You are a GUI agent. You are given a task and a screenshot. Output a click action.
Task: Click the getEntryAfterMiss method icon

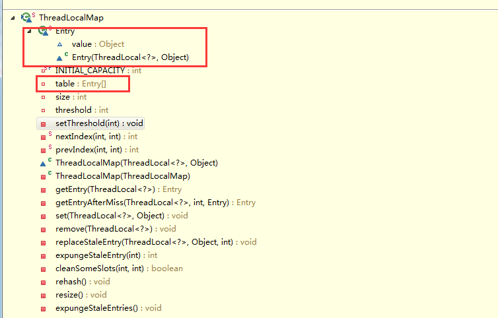43,203
